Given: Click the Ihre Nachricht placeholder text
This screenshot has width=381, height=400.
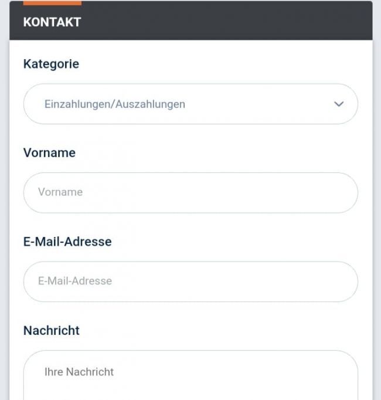Looking at the screenshot, I should [x=79, y=372].
